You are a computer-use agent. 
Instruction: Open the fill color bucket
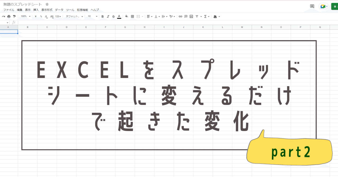126,16
